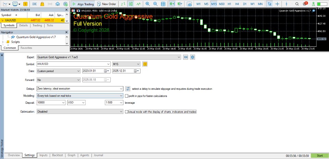This screenshot has width=329, height=159.
Task: Take a chart screenshot with camera icon
Action: (x=189, y=4)
